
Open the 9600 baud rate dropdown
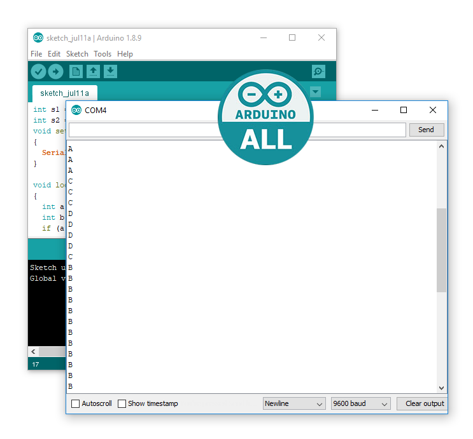360,403
